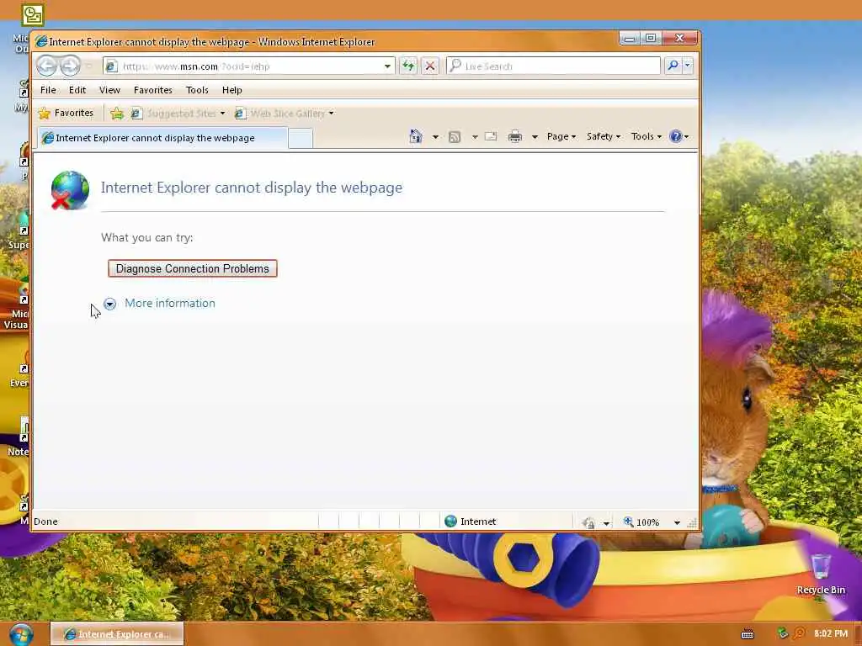The height and width of the screenshot is (646, 862).
Task: Open the Safety command menu
Action: [603, 136]
